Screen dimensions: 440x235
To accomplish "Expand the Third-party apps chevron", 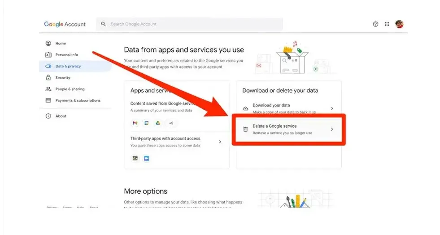I will (x=220, y=142).
